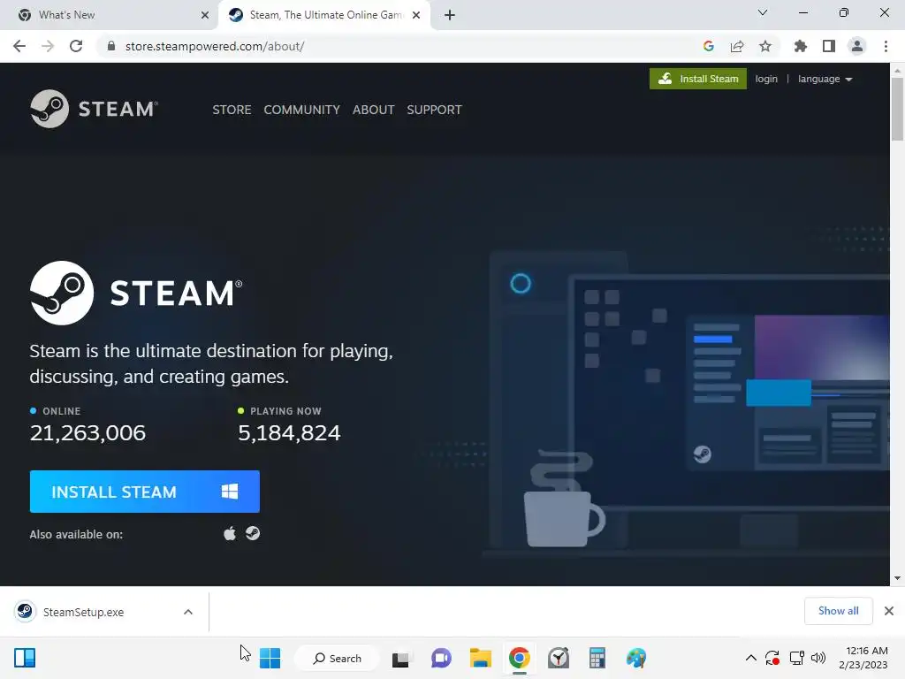The image size is (905, 679).
Task: Click the 'Also available on:' label
Action: (x=76, y=534)
